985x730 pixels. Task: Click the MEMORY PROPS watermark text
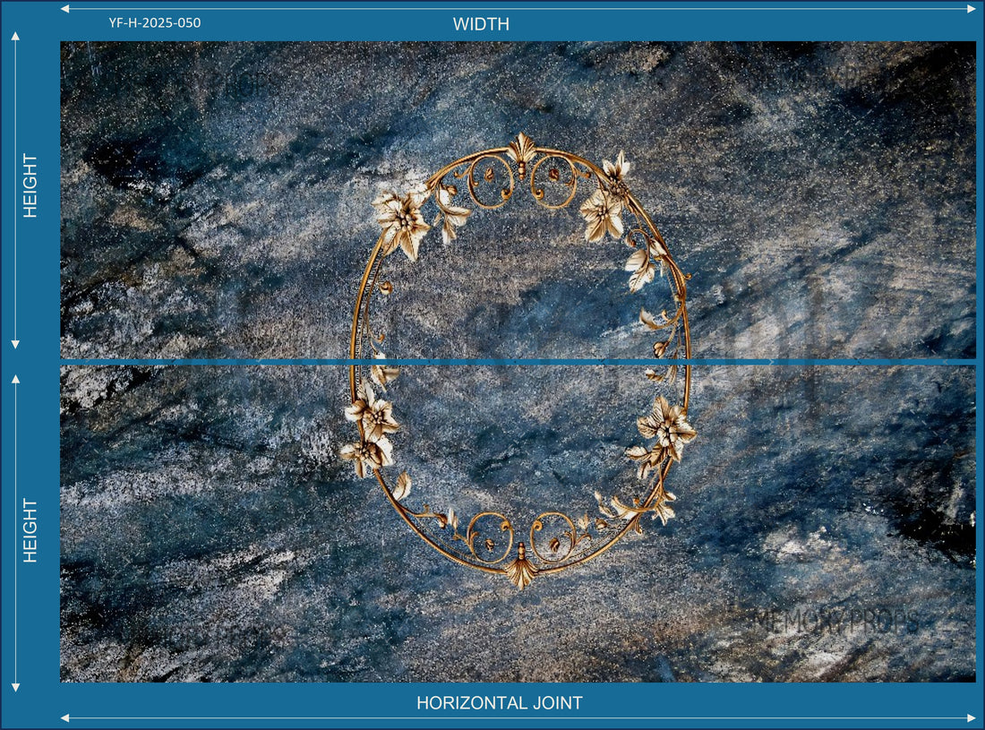click(836, 621)
